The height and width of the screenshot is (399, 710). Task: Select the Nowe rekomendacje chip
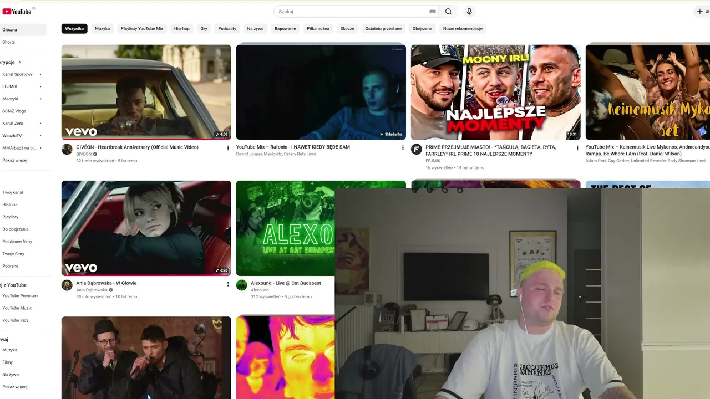(x=463, y=29)
